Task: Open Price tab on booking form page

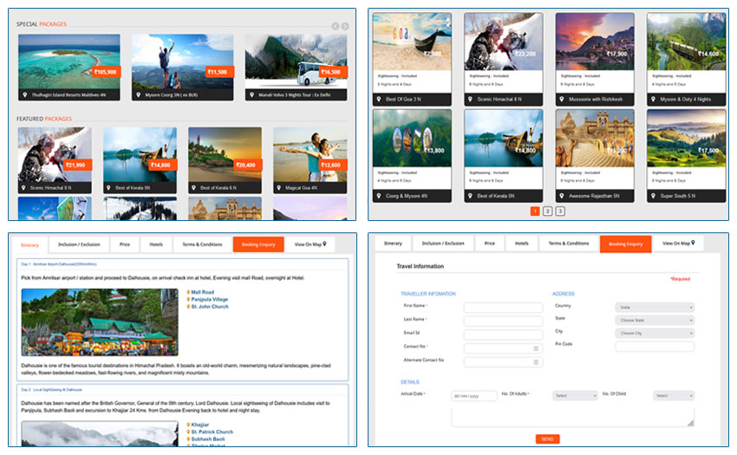Action: click(489, 244)
